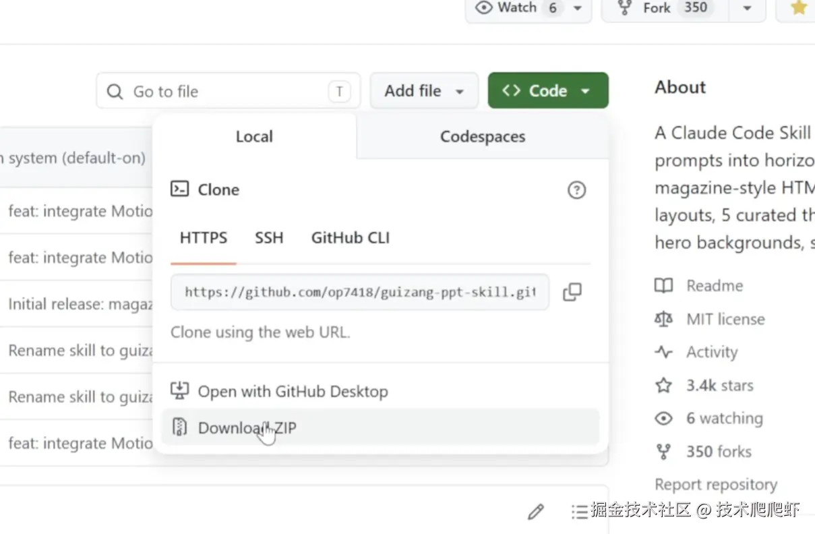Open the 3.4k stars link
The height and width of the screenshot is (534, 815).
(x=719, y=386)
